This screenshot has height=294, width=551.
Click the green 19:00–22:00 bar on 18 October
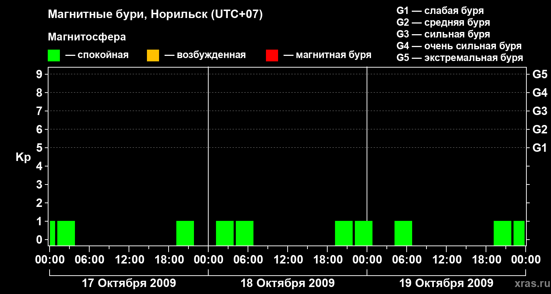pyautogui.click(x=344, y=233)
